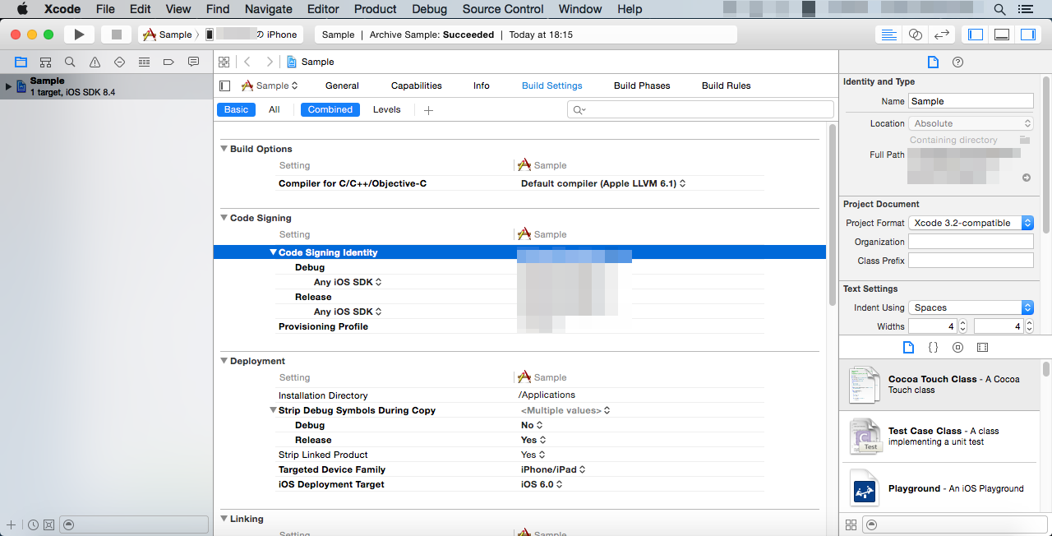Open the Report navigator
The image size is (1052, 536).
(193, 62)
